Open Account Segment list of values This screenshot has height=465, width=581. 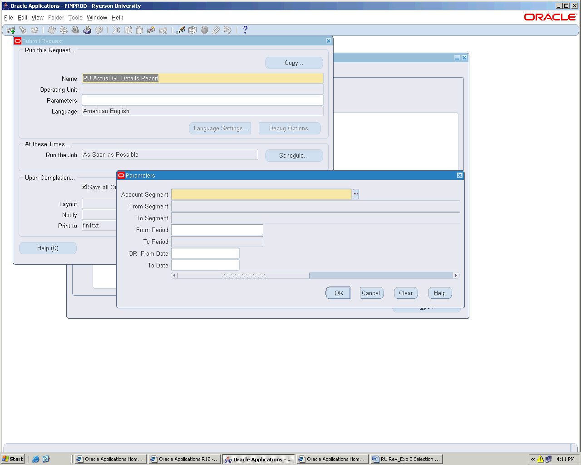[356, 194]
